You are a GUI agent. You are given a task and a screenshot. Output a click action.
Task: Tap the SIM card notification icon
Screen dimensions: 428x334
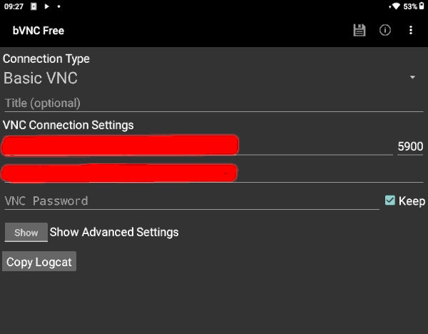(x=34, y=6)
